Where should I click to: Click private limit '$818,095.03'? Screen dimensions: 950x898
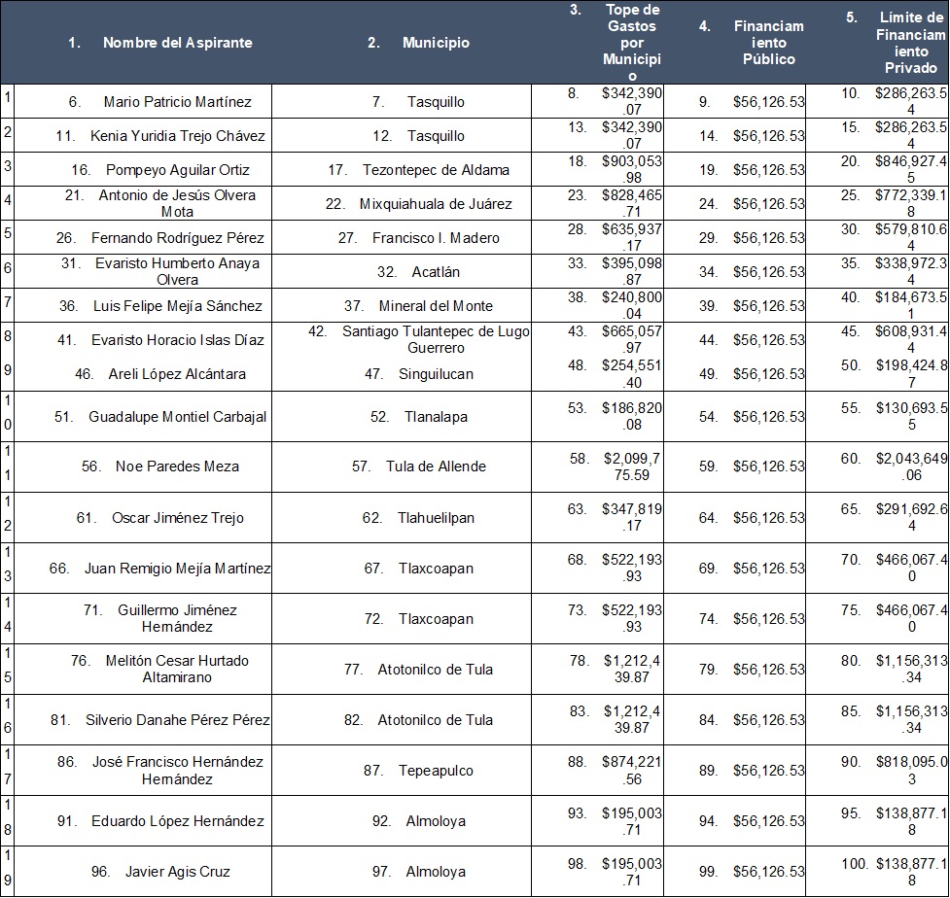coord(911,771)
